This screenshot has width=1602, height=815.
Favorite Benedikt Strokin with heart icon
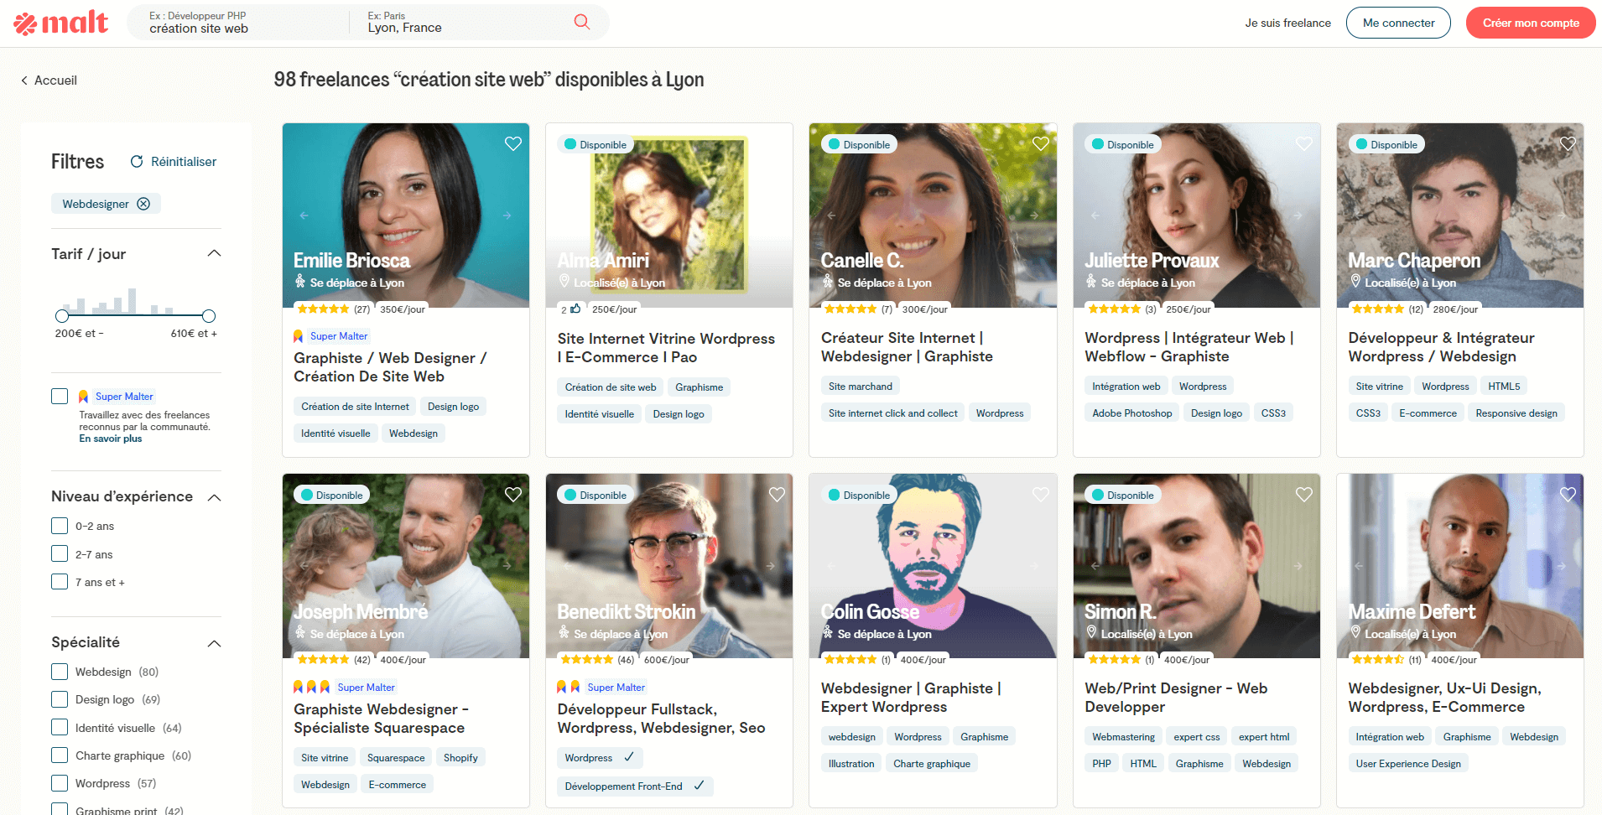tap(777, 495)
